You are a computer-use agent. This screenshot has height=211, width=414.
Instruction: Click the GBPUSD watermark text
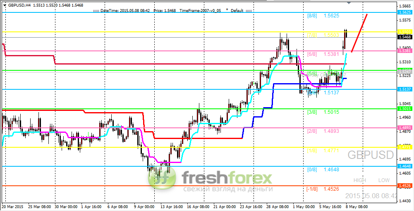(x=371, y=155)
